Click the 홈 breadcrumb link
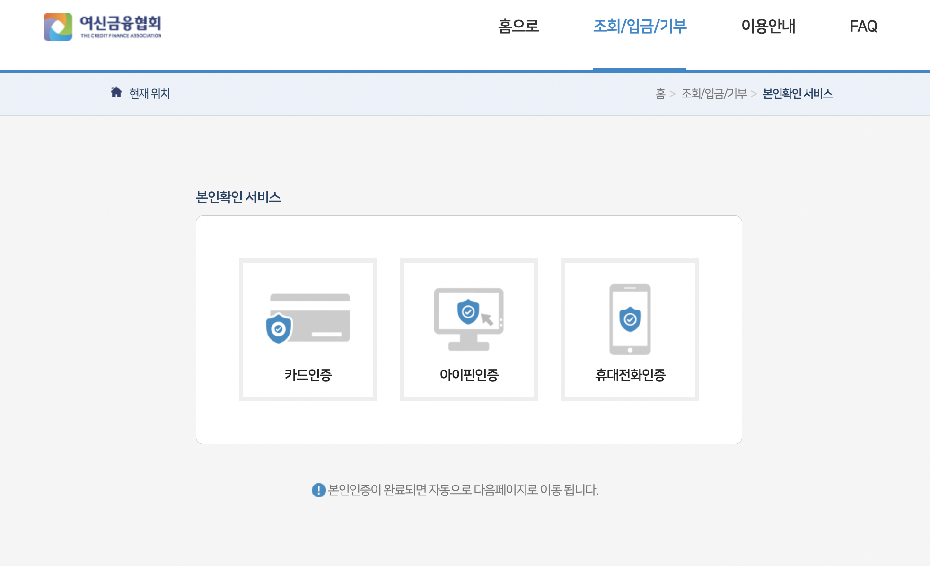Screen dimensions: 930x566 [x=660, y=94]
